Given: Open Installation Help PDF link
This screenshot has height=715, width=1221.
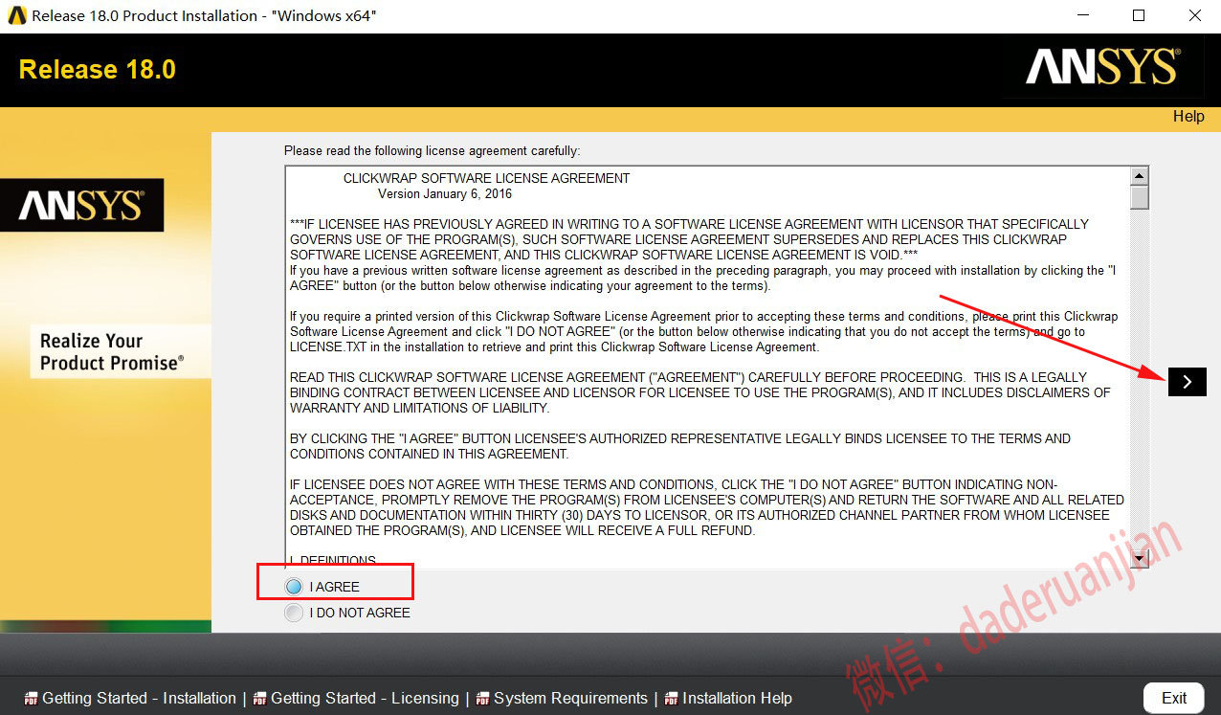Looking at the screenshot, I should [x=737, y=698].
